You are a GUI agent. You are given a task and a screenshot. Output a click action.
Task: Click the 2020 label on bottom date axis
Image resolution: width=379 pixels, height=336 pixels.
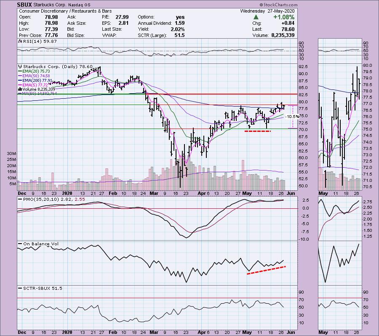(x=67, y=332)
